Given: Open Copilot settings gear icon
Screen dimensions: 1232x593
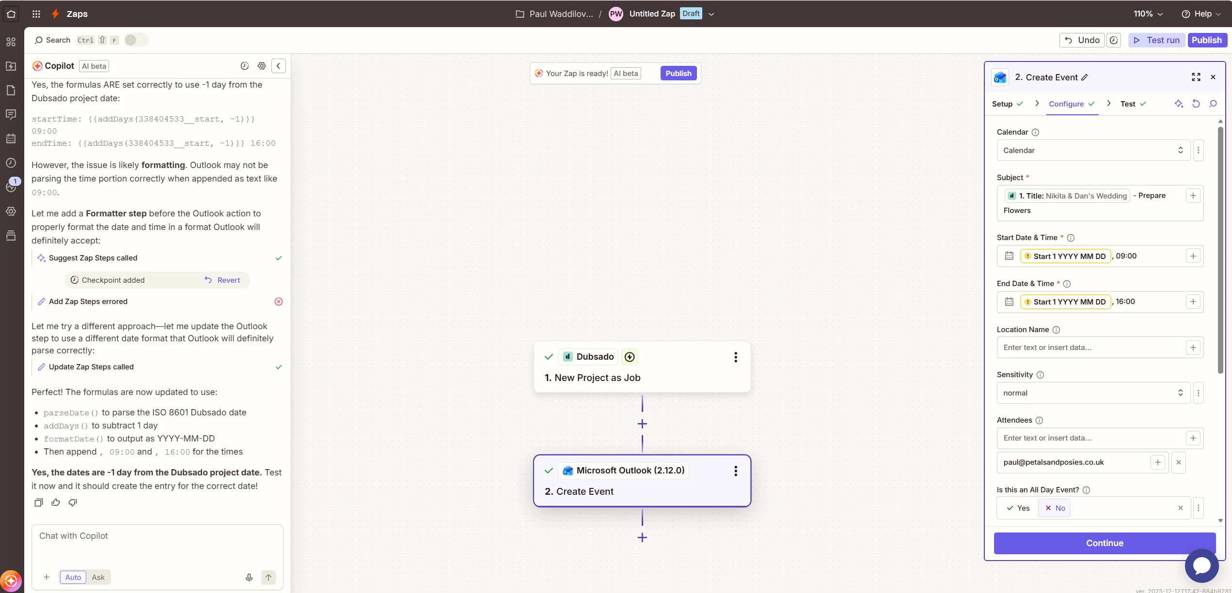Looking at the screenshot, I should point(262,66).
